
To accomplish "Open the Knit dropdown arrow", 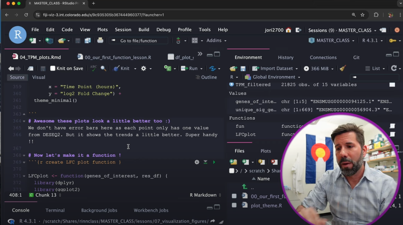I will pos(135,69).
